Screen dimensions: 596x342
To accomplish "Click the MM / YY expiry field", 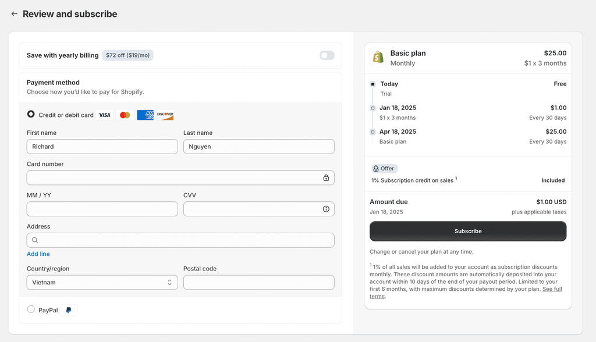I will point(102,209).
